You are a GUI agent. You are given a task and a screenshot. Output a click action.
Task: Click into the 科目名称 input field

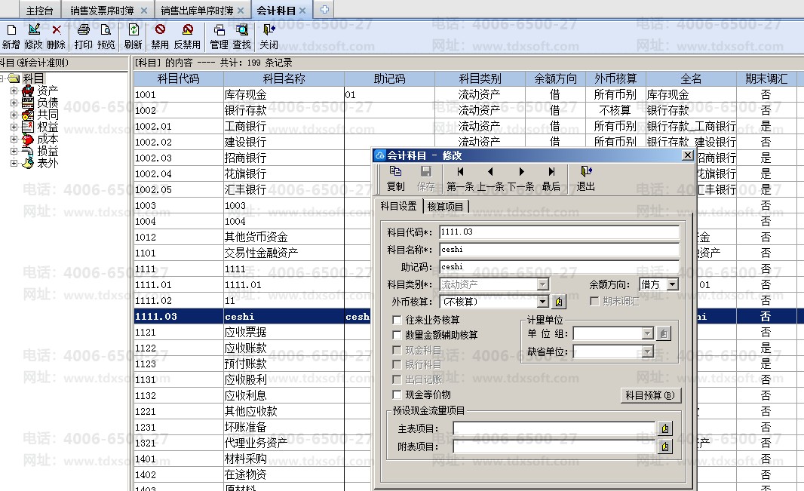pyautogui.click(x=560, y=250)
